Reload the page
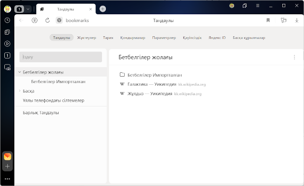Image resolution: width=304 pixels, height=186 pixels. click(x=47, y=20)
